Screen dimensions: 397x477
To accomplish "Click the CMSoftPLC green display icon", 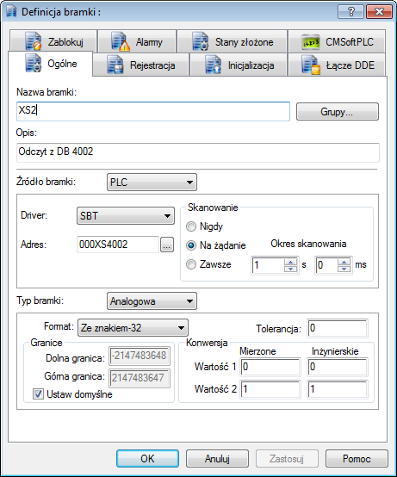I will coord(311,42).
